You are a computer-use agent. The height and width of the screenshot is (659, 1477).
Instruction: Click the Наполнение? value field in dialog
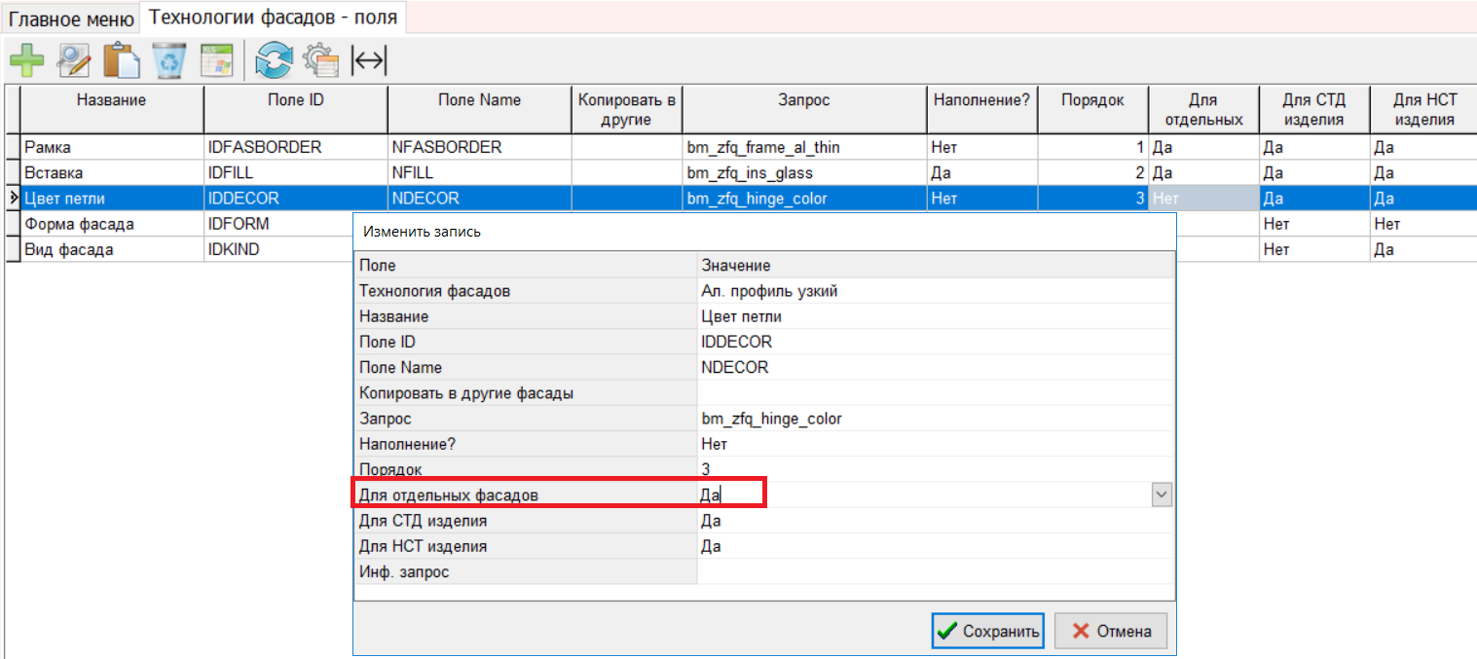936,444
